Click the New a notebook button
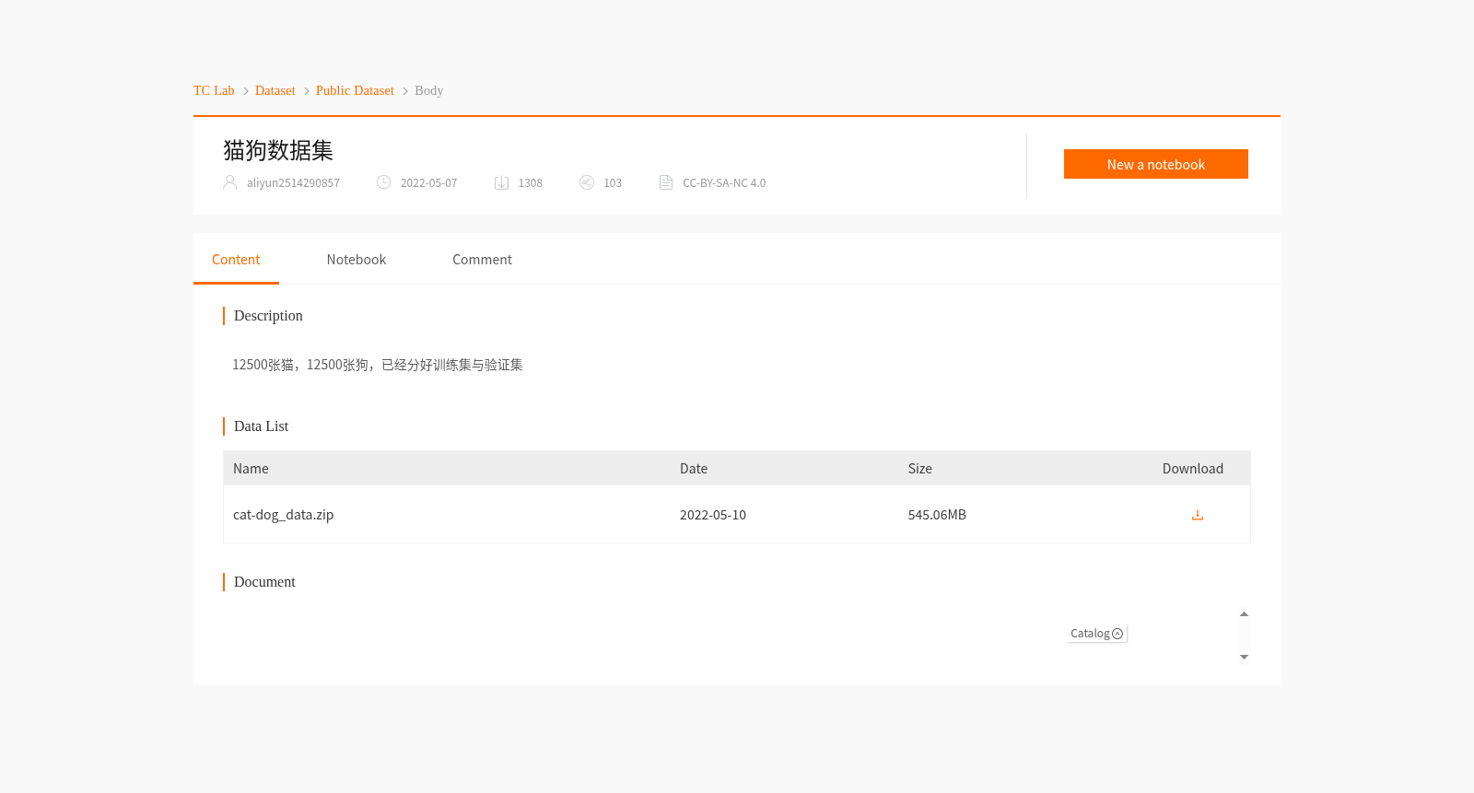This screenshot has height=793, width=1474. tap(1156, 164)
